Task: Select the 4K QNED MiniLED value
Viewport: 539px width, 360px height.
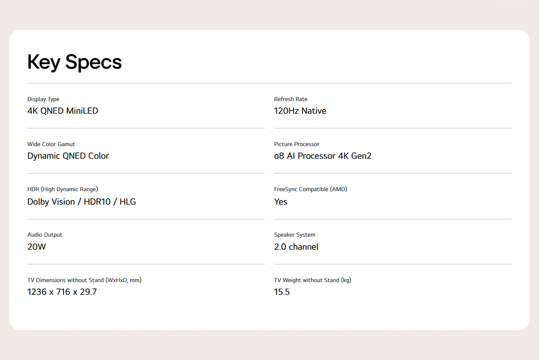Action: pyautogui.click(x=63, y=111)
